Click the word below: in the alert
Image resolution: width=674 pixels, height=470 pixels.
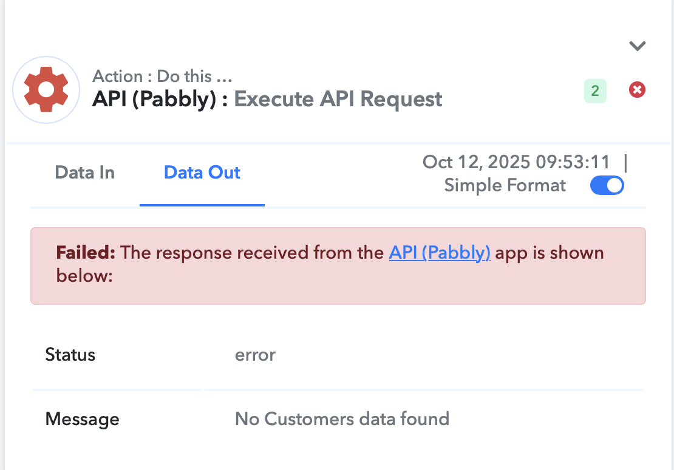coord(84,276)
